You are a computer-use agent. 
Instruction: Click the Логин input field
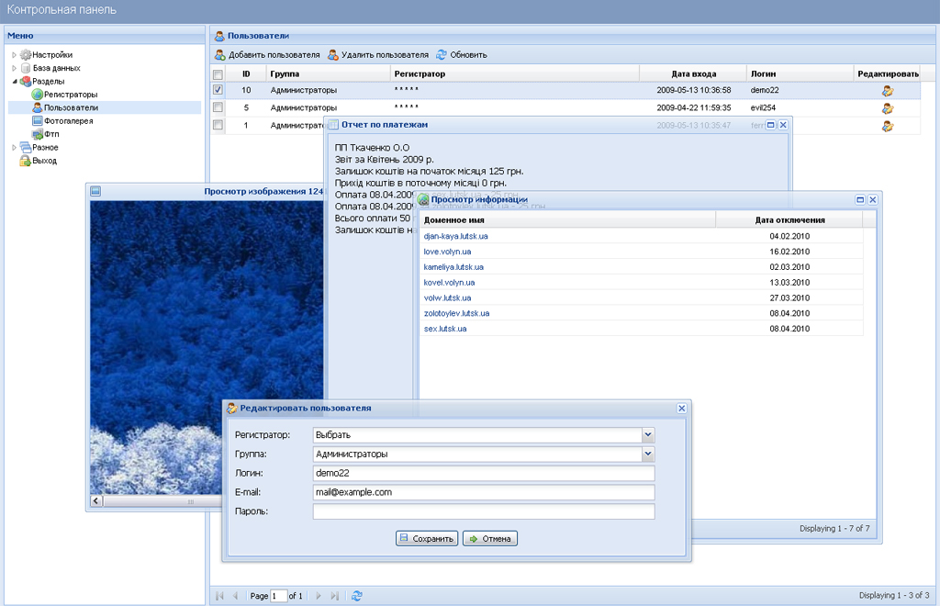tap(484, 473)
